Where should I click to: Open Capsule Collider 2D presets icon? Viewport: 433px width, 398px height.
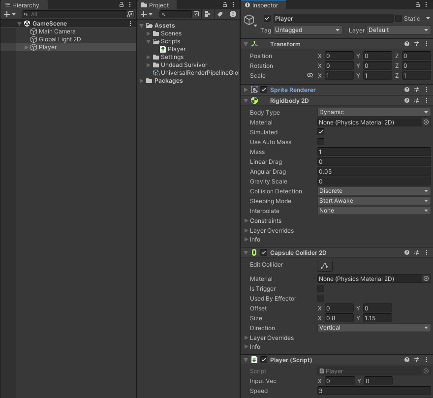(x=417, y=252)
